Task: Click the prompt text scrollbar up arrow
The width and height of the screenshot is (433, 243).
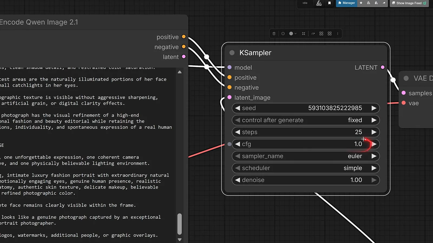Action: (180, 72)
